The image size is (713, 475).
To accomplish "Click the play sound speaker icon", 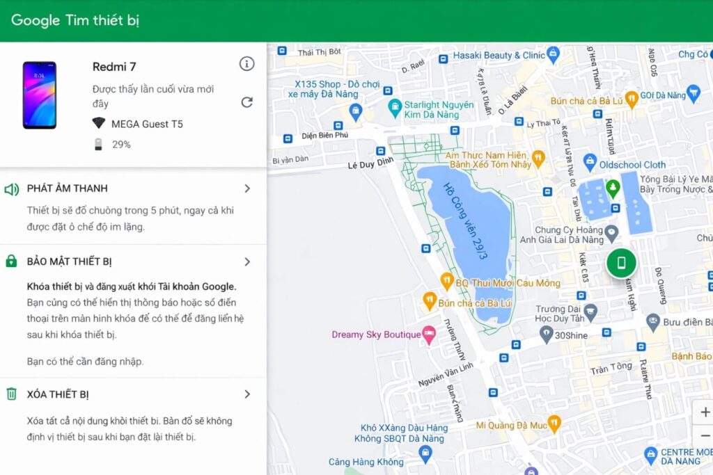I will tap(12, 189).
